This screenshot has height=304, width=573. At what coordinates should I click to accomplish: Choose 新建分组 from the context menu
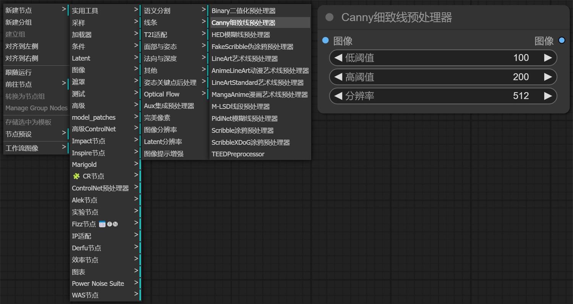36,23
